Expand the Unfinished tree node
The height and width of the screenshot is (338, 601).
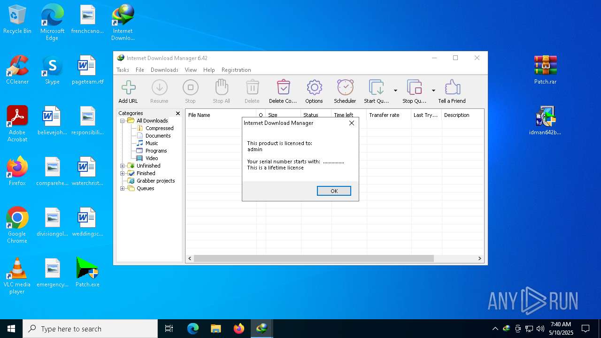click(122, 166)
